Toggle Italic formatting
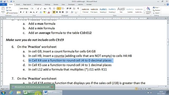This screenshot has height=95, width=169. [x=24, y=12]
